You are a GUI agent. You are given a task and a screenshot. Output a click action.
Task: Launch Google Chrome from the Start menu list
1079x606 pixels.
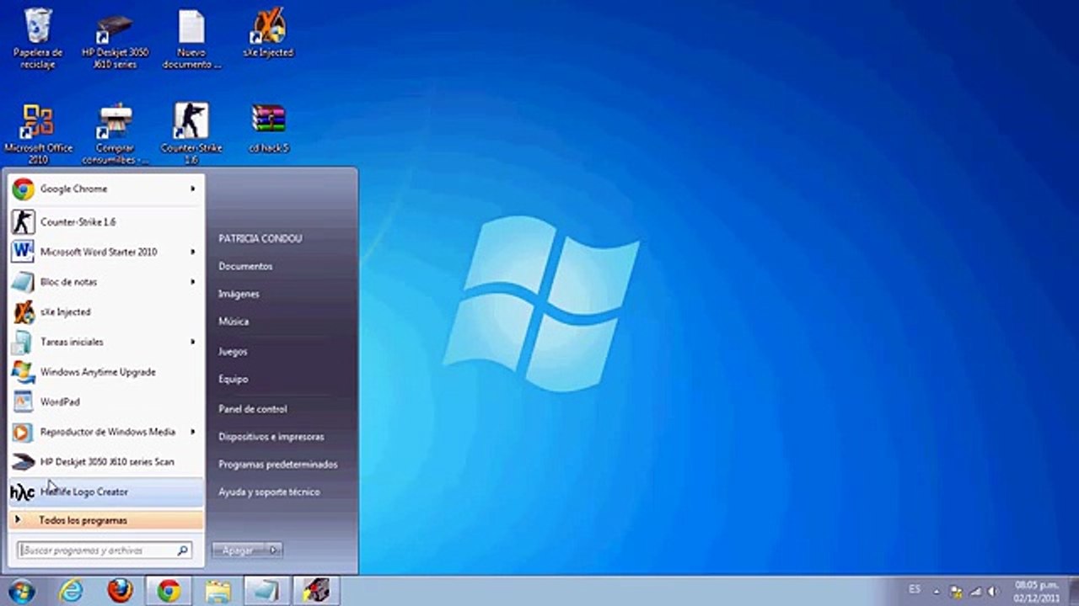point(106,189)
